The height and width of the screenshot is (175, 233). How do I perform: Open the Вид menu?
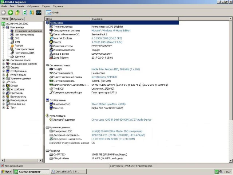[12, 7]
